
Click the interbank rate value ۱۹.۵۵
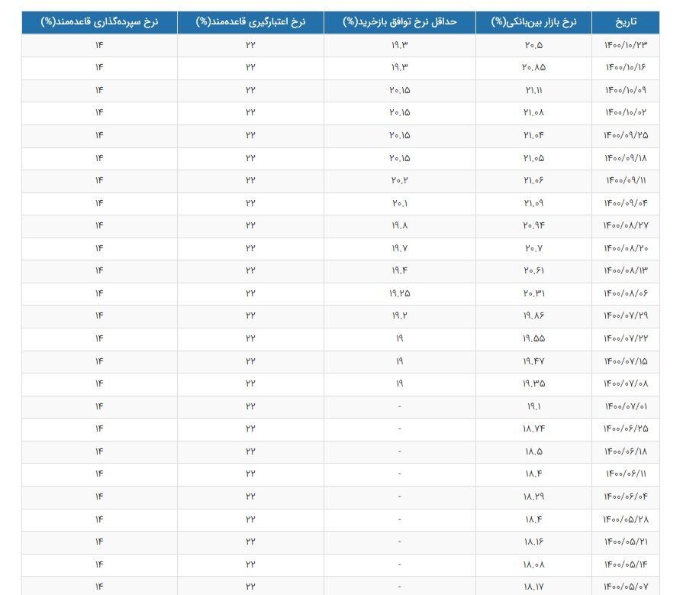click(x=533, y=338)
